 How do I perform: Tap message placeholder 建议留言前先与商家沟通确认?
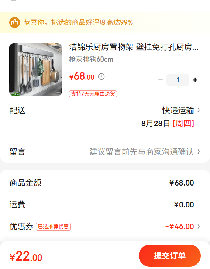point(142,152)
